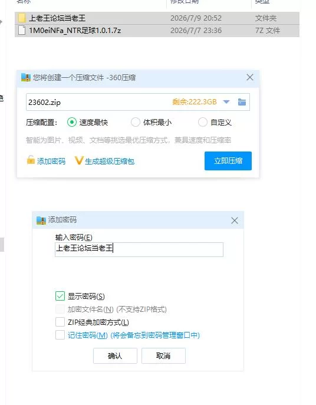
Task: Click the V icon for 生成超级压缩包
Action: coord(79,160)
